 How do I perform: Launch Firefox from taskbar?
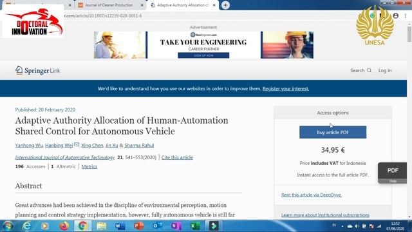(64, 226)
